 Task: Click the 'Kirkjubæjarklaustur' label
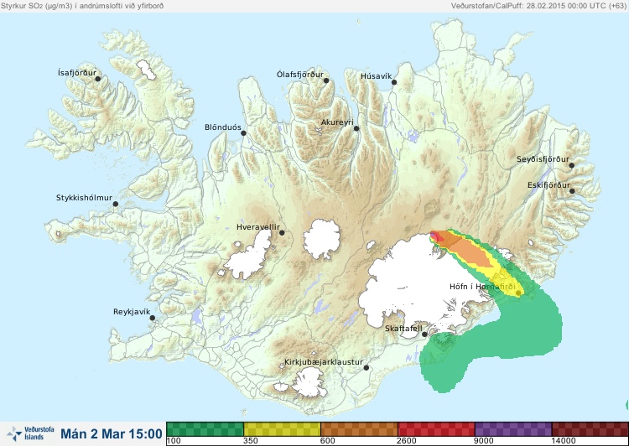(324, 362)
